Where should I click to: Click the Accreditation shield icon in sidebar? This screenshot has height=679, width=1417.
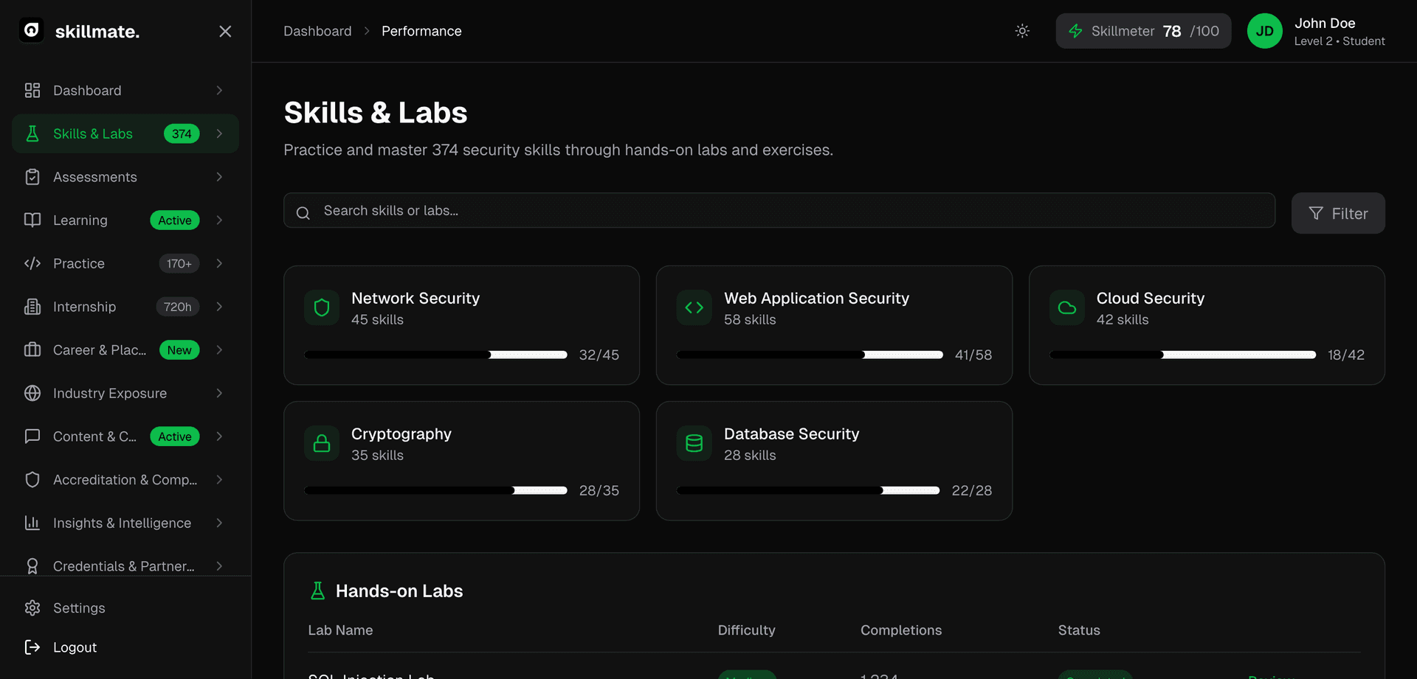[x=32, y=480]
